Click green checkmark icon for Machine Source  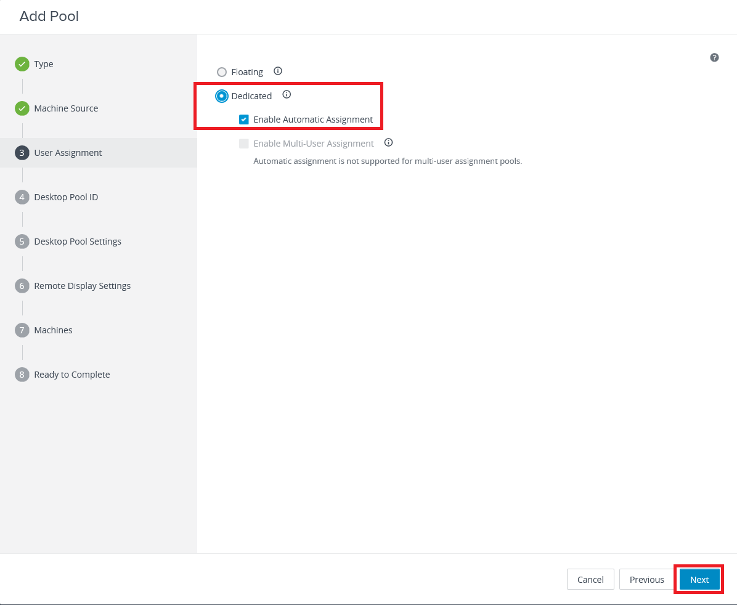coord(22,108)
